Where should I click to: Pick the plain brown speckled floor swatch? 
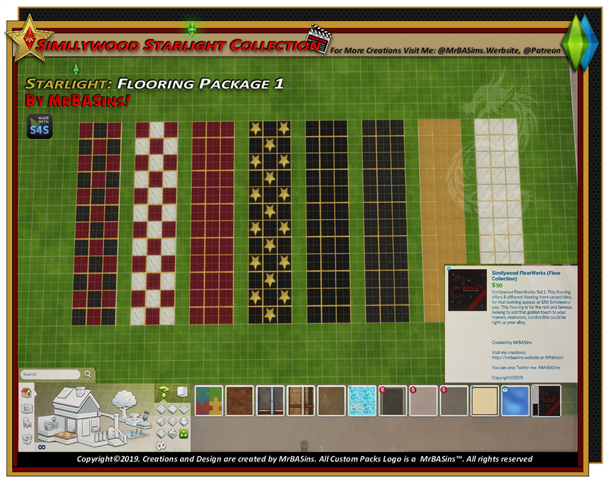click(x=332, y=401)
